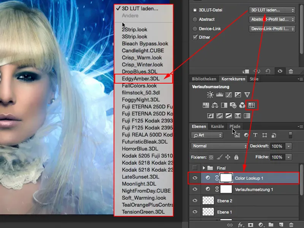Create a new layer
The image size is (304, 228).
pyautogui.click(x=281, y=225)
